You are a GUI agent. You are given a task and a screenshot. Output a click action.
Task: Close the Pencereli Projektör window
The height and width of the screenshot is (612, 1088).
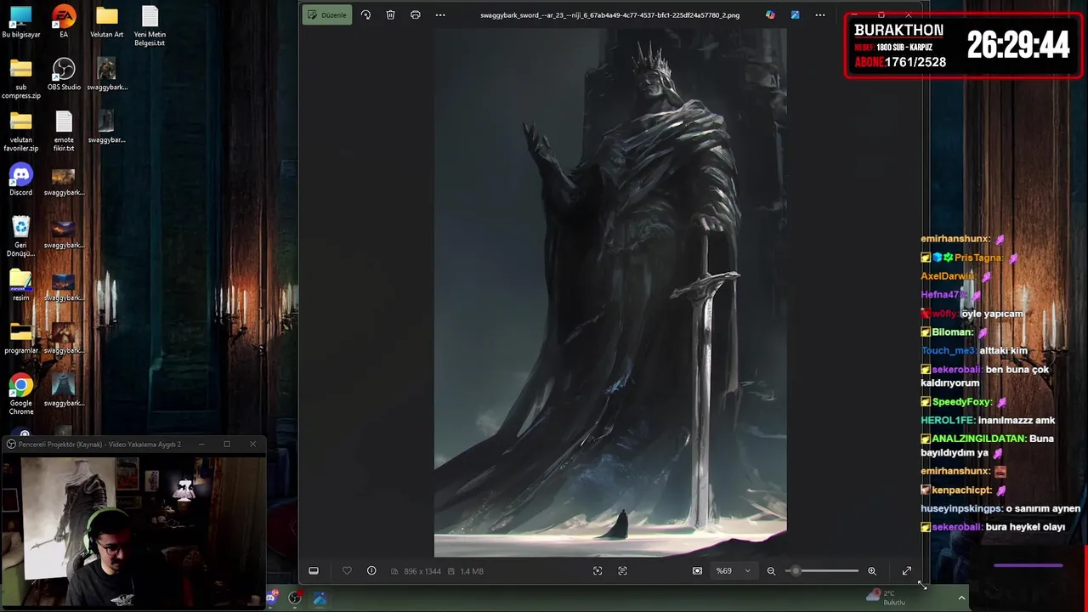coord(252,444)
